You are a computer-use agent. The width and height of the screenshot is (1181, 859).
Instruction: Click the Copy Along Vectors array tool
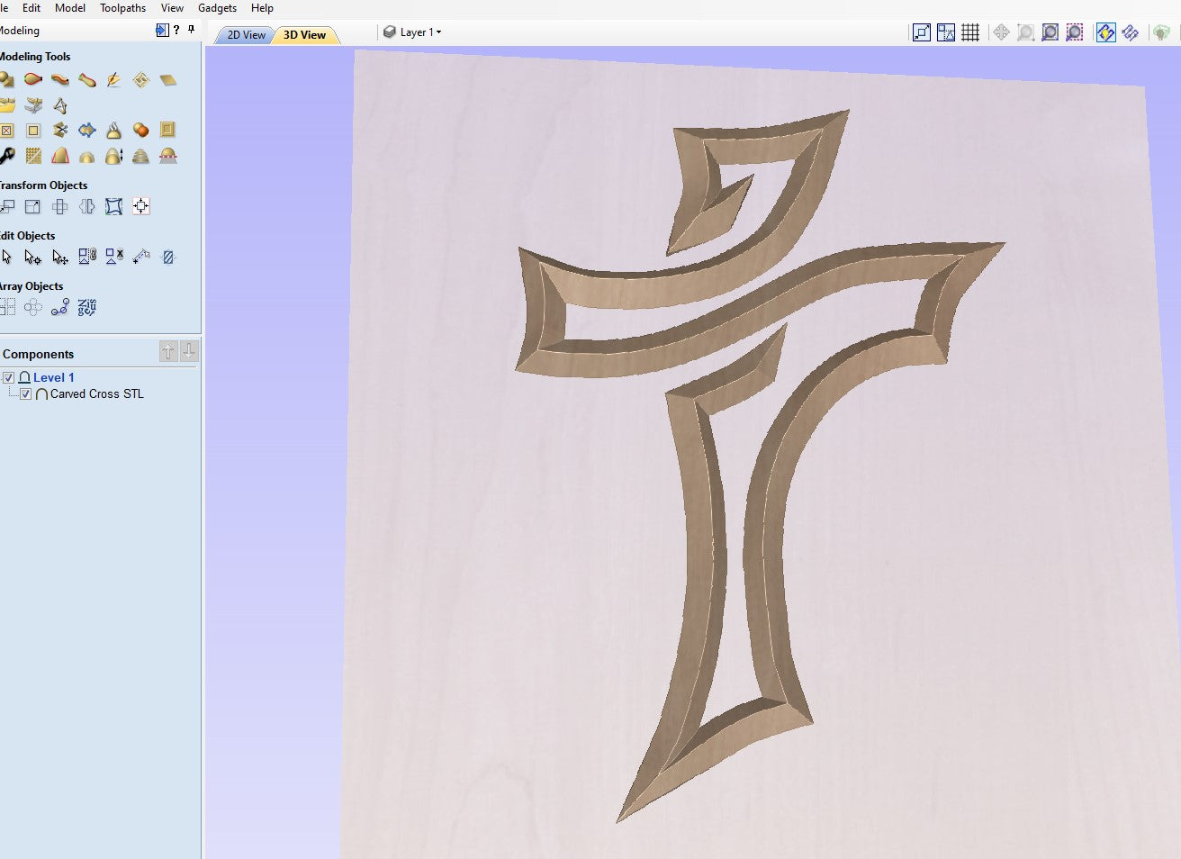[x=60, y=308]
